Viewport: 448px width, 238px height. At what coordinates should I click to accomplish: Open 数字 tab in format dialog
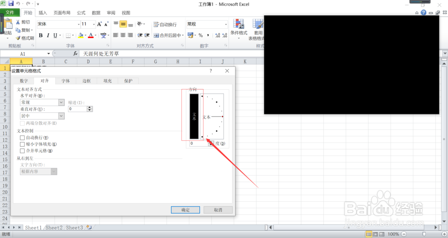[24, 81]
